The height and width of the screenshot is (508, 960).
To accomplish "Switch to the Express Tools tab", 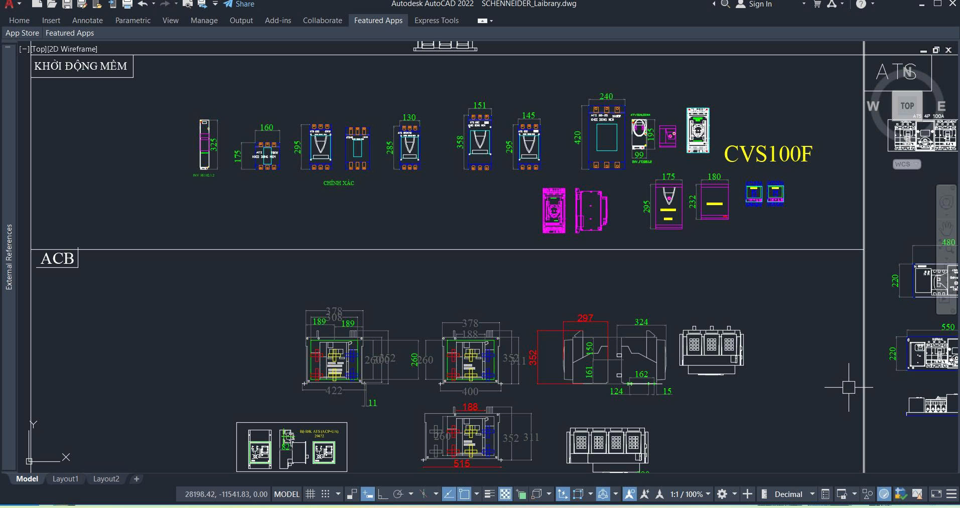I will point(437,21).
